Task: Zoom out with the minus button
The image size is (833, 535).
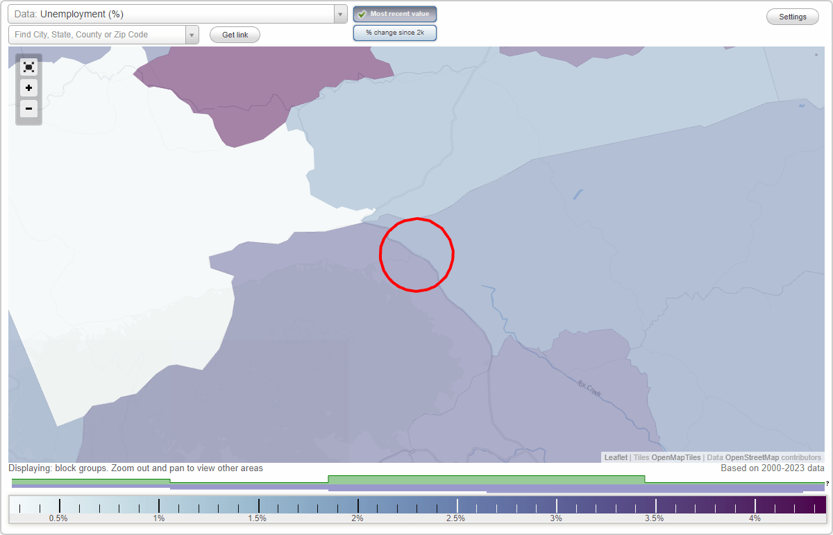Action: 28,108
